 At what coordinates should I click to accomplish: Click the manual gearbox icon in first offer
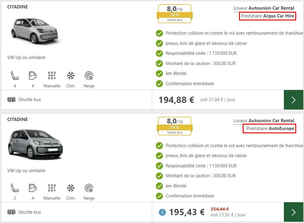click(x=52, y=76)
